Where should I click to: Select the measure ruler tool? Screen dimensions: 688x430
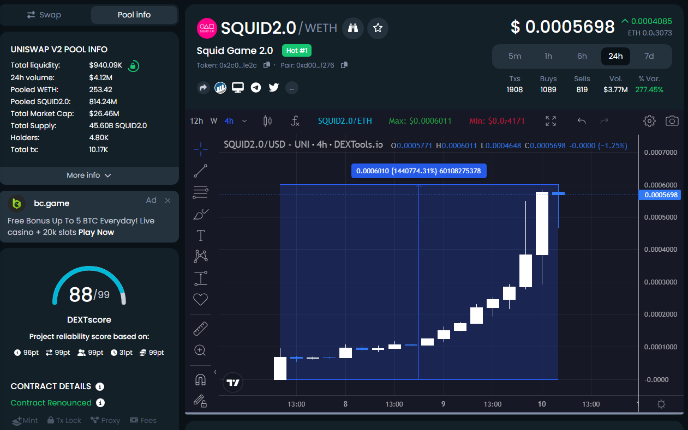[x=200, y=328]
